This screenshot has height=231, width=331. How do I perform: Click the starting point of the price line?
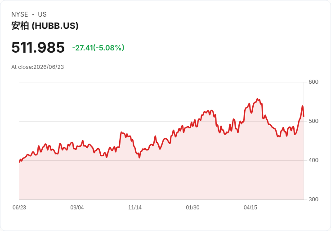20,162
